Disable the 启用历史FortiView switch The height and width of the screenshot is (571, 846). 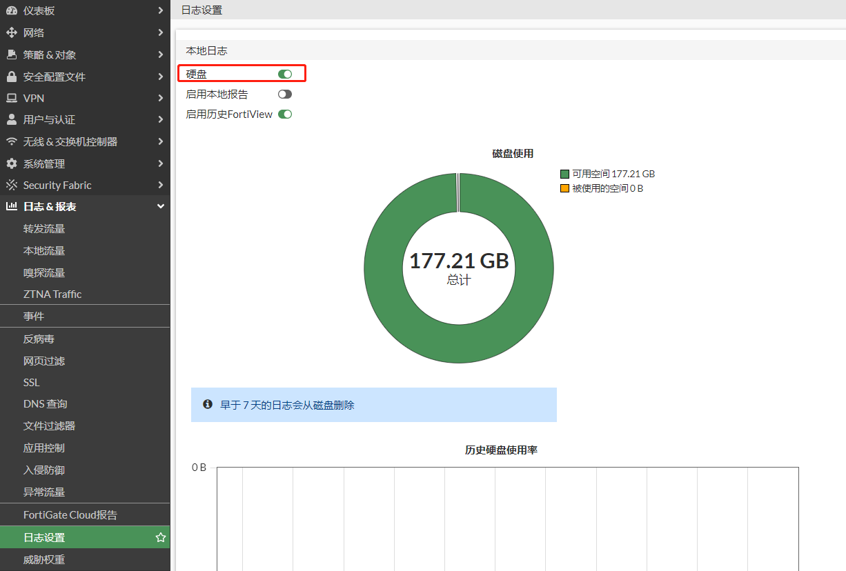coord(285,114)
